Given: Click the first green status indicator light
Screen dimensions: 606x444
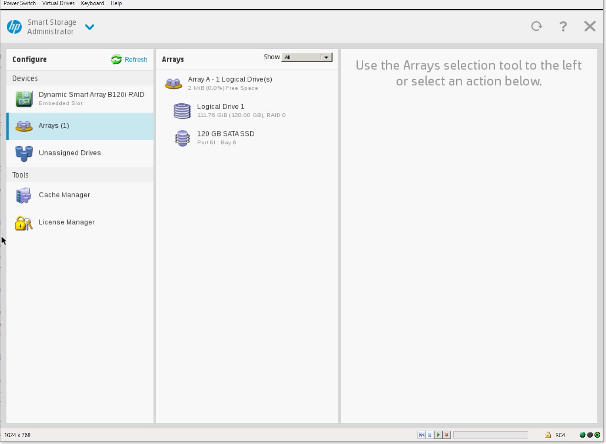Looking at the screenshot, I should pos(583,435).
